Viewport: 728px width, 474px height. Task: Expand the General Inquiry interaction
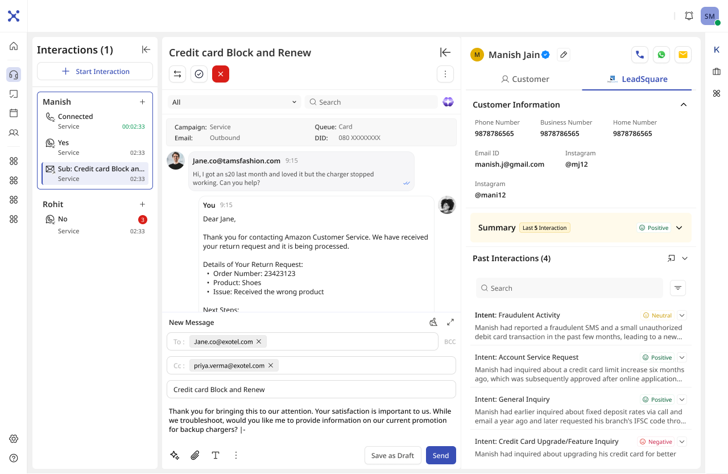point(682,399)
